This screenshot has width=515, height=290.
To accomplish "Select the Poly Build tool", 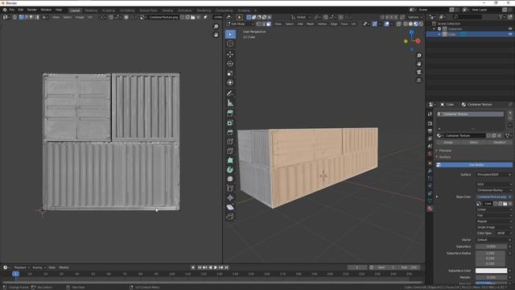I will pos(230,160).
